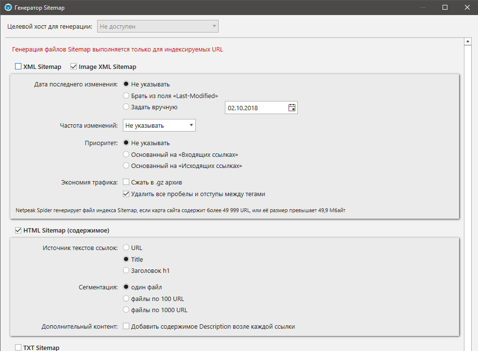Select «Заголовок h1» as link text source
Viewport: 478px width, 351px height.
click(126, 270)
